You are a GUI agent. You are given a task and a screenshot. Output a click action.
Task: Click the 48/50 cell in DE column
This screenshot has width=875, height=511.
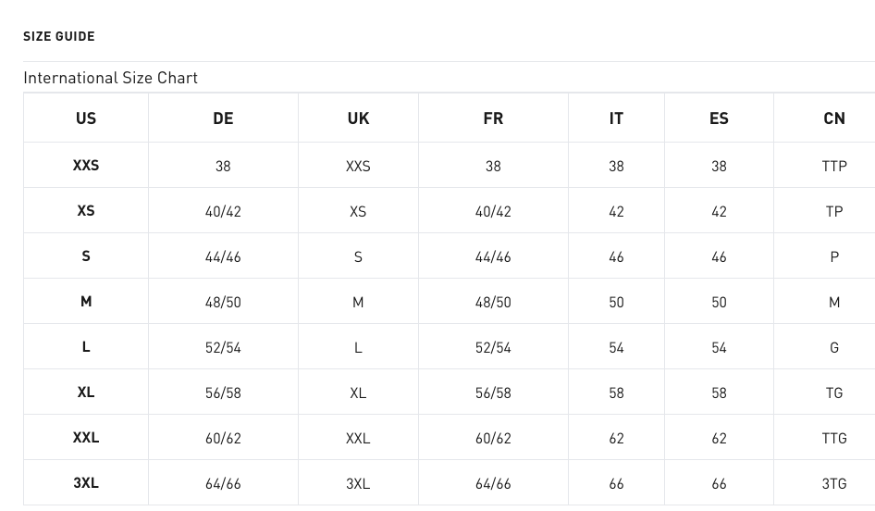(223, 302)
